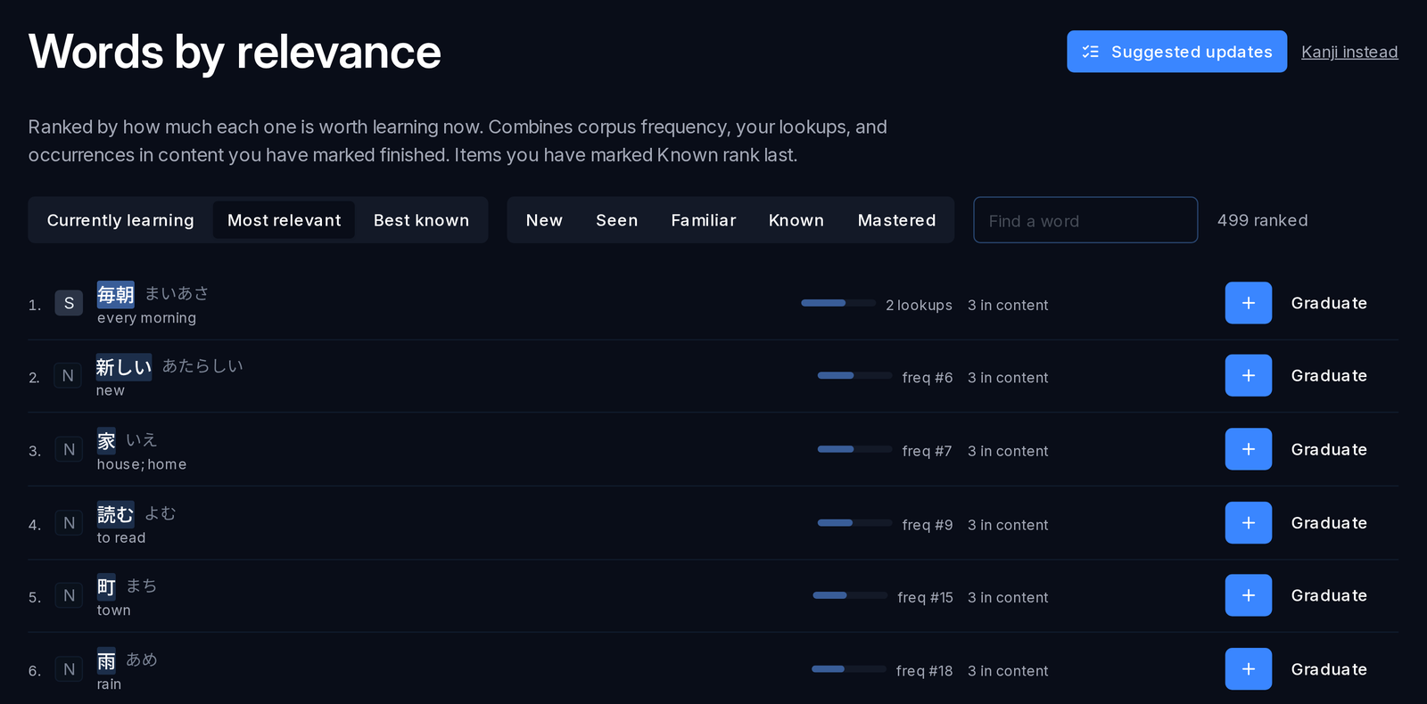
Task: Filter by Mastered status
Action: click(896, 220)
